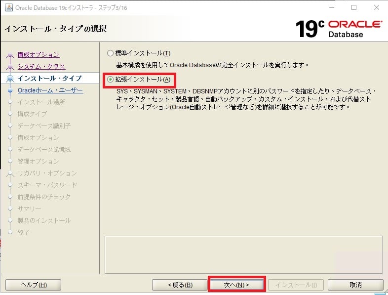Click the 戻る(B) button
388x295 pixels.
tap(180, 285)
